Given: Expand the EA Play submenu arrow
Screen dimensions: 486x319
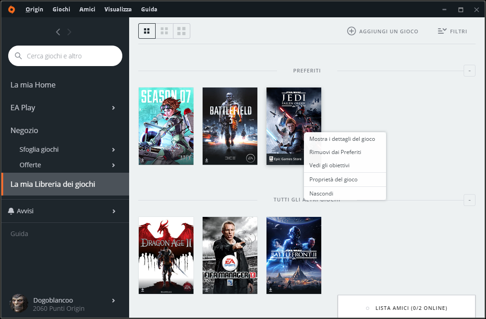Looking at the screenshot, I should (x=114, y=108).
